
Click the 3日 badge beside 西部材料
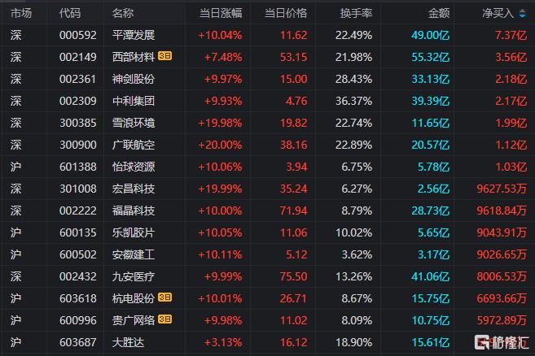pos(164,57)
